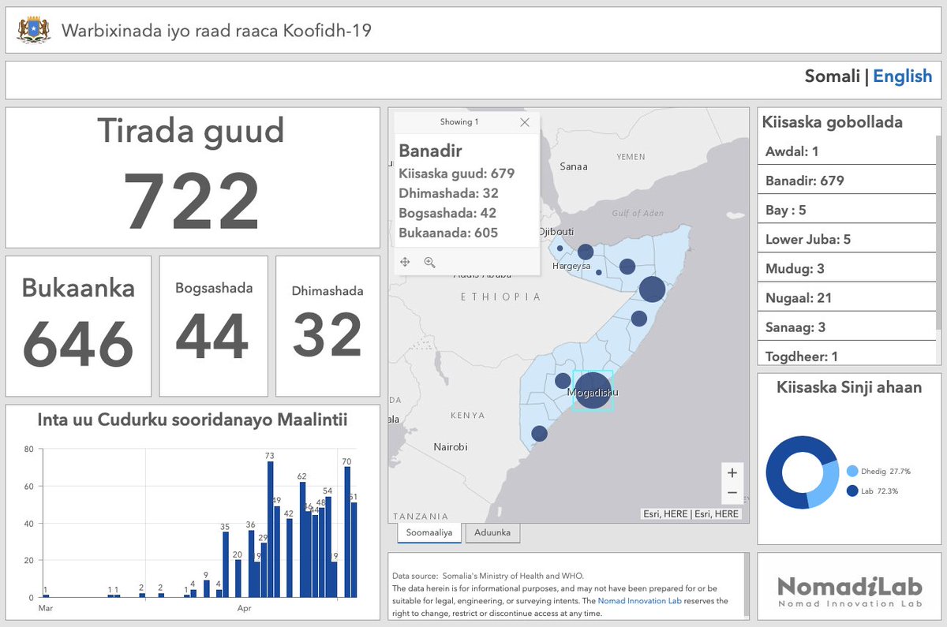Select Sanaag: 3 region row
This screenshot has width=947, height=627.
click(x=847, y=327)
